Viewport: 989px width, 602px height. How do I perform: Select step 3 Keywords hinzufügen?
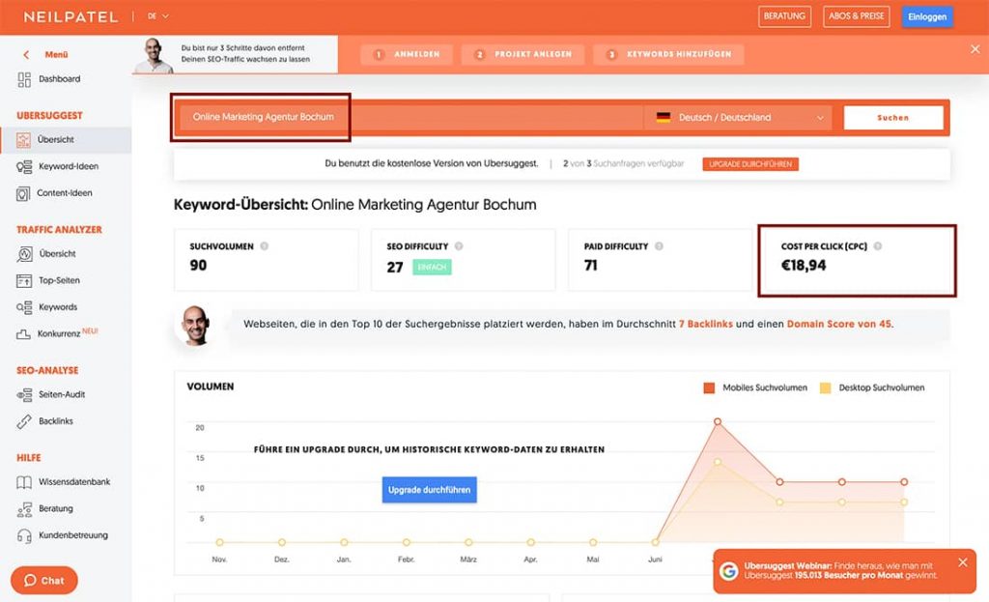click(668, 54)
